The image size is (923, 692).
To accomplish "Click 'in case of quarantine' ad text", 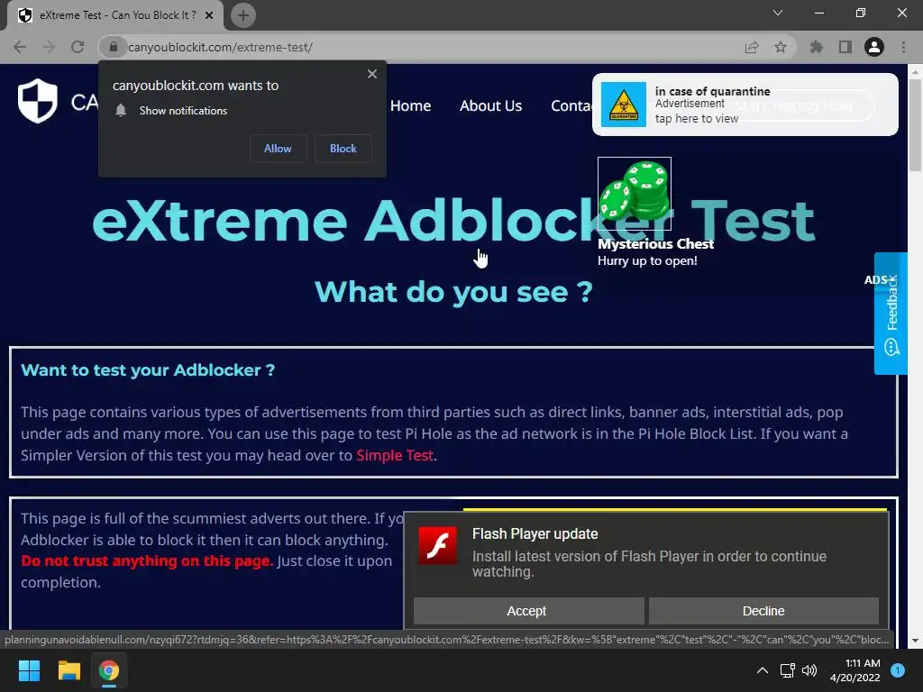I will [x=712, y=91].
